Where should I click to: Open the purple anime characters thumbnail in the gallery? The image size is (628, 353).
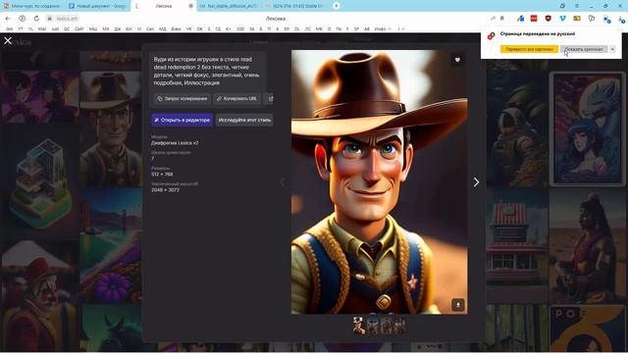pyautogui.click(x=40, y=96)
